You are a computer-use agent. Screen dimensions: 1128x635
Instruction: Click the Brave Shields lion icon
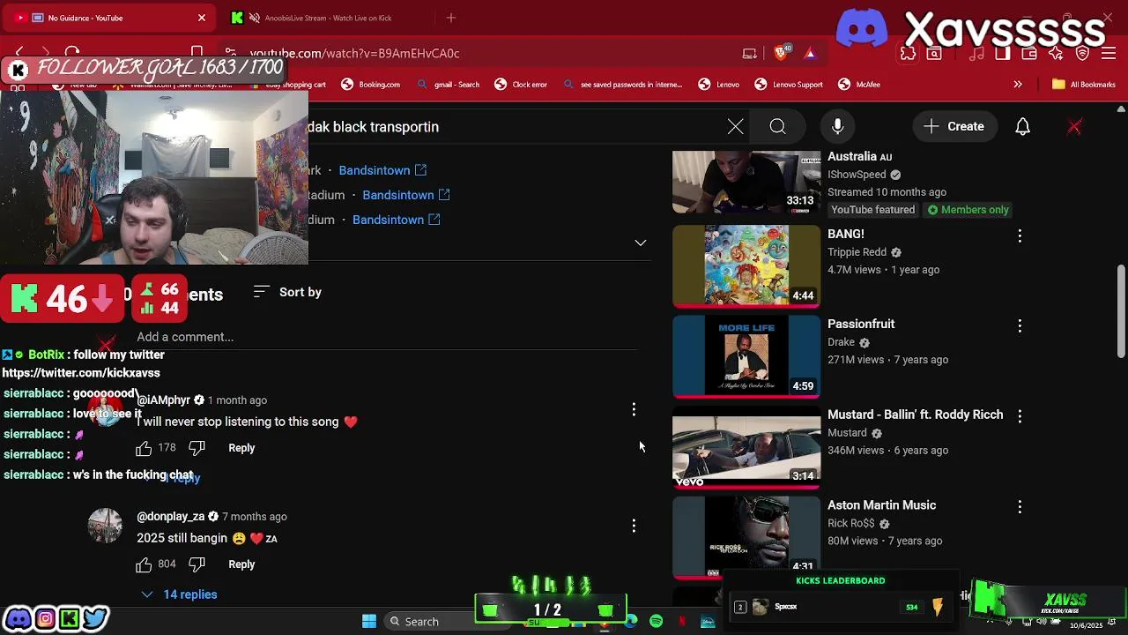pyautogui.click(x=782, y=53)
